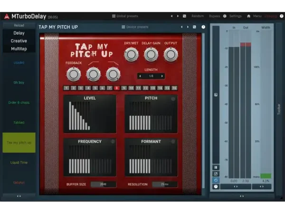Screen dimensions: 285x214
Task: Select active tap count button 8
Action: 117,88
